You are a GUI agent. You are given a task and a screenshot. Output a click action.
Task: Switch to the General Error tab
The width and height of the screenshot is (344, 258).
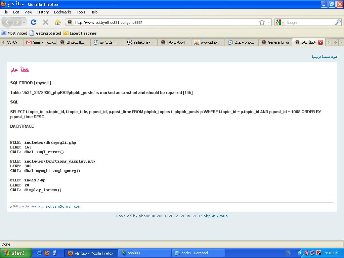(x=275, y=42)
